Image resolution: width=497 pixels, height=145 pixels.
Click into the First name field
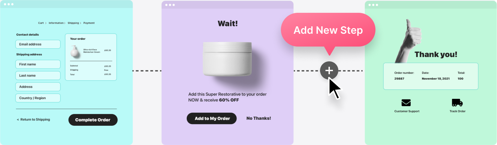tap(38, 64)
